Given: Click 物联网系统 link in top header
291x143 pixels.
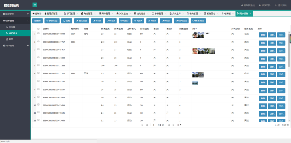Looking at the screenshot, I should (x=248, y=5).
